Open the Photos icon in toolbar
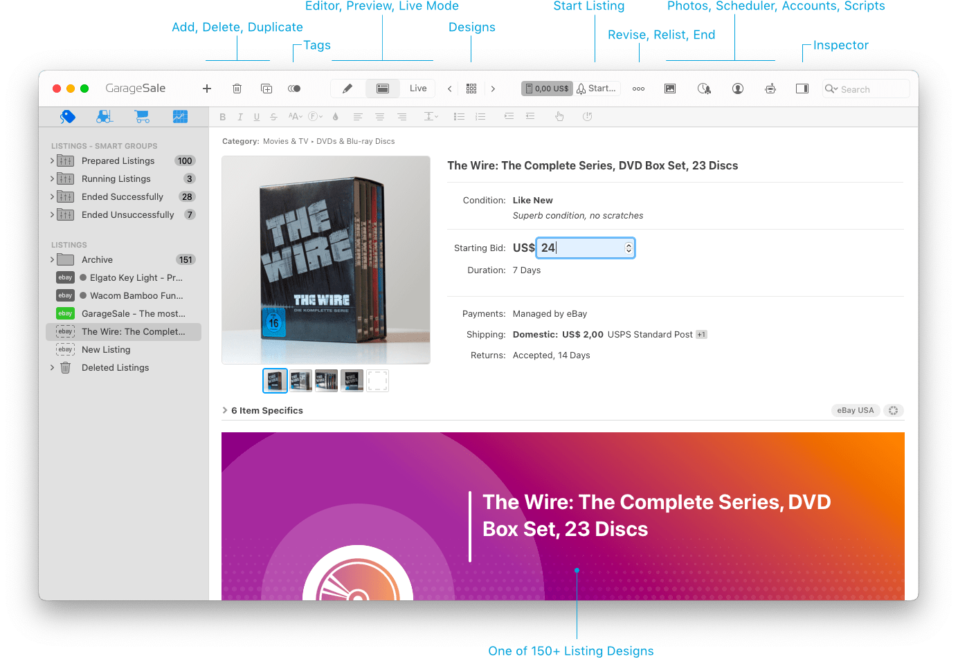The height and width of the screenshot is (664, 958). 670,89
